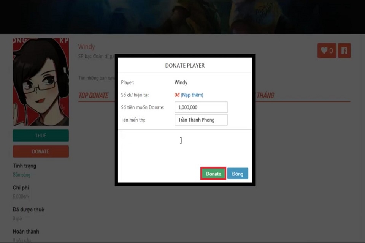Click the 0đ balance amount

tap(176, 95)
